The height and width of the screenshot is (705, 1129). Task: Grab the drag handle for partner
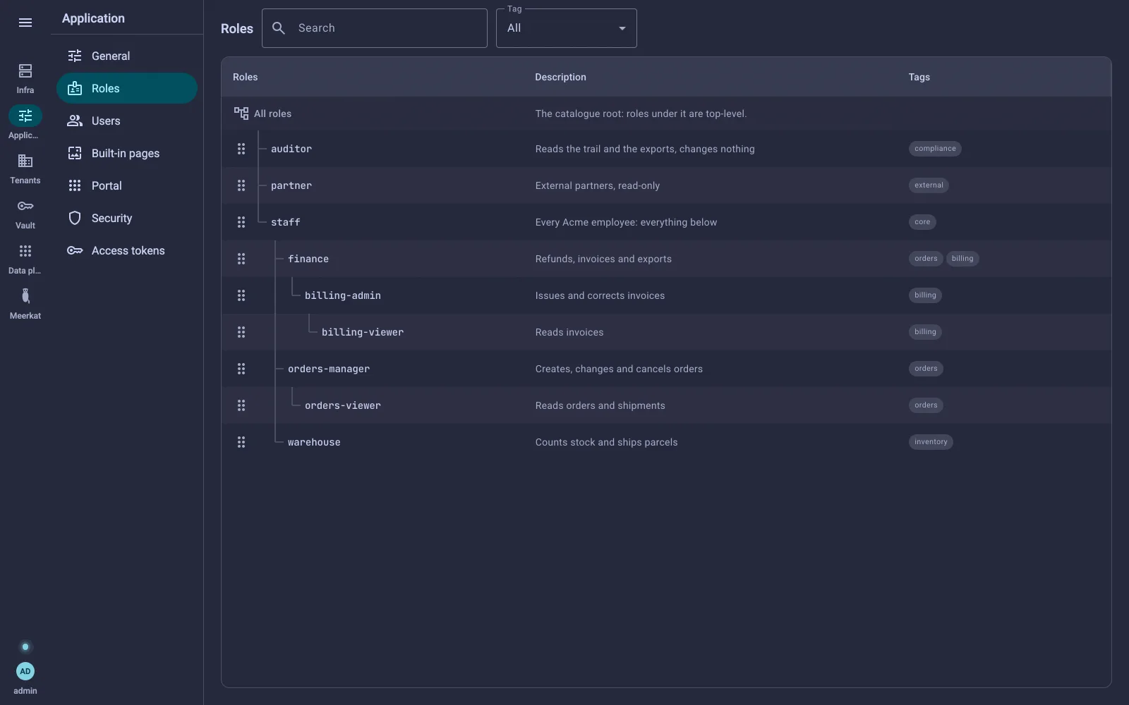pos(241,185)
